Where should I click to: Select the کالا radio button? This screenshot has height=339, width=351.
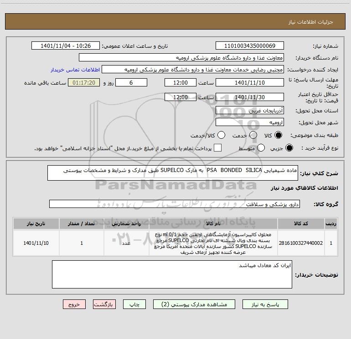pos(279,135)
